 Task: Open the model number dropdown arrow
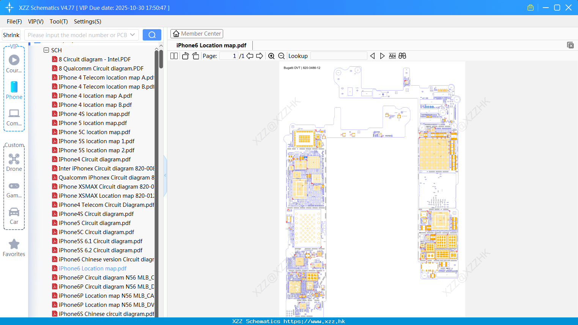point(132,35)
